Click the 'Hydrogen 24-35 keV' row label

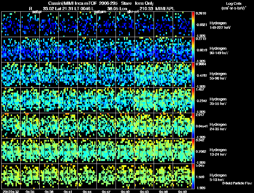(218, 127)
